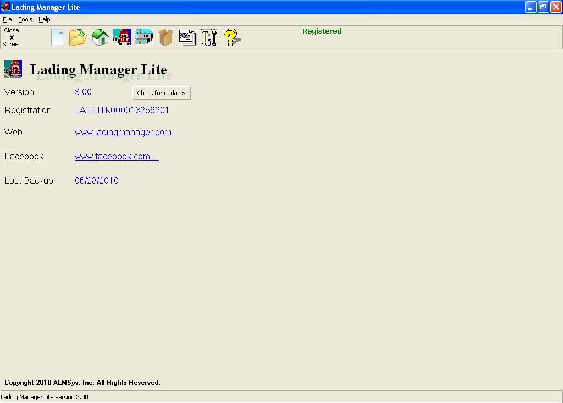This screenshot has height=403, width=563.
Task: Click the green Registered status text
Action: (x=322, y=31)
